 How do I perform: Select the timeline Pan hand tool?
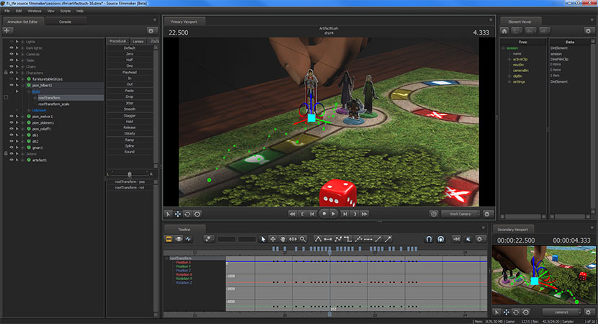click(282, 239)
